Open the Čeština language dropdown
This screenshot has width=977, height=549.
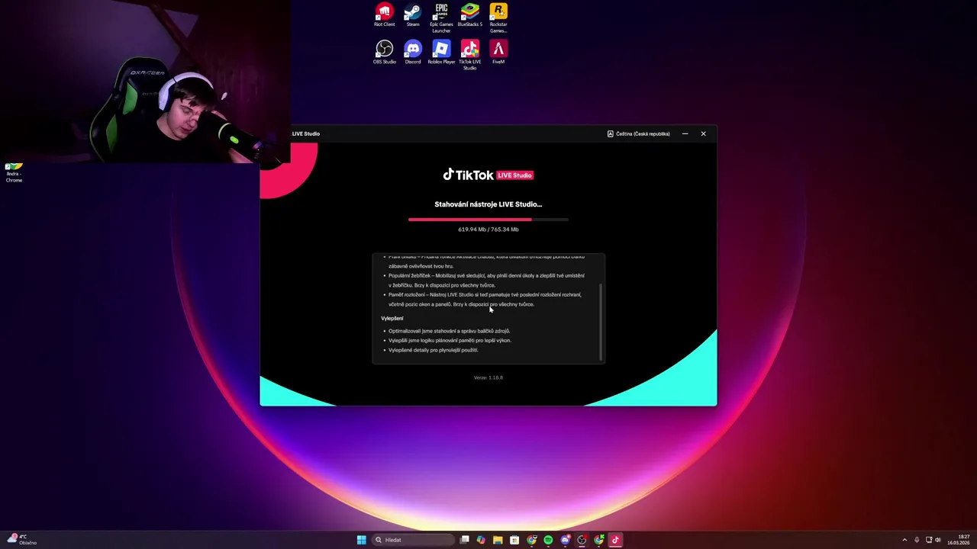[638, 133]
